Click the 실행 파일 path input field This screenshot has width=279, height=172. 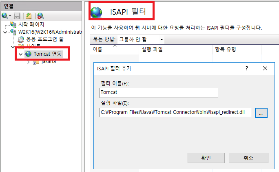176,112
